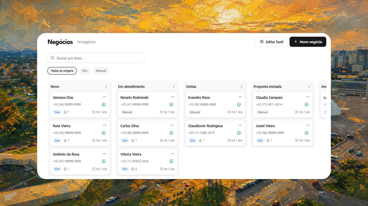Open the three-dot menu on Antônio da Rosa card

(x=105, y=154)
